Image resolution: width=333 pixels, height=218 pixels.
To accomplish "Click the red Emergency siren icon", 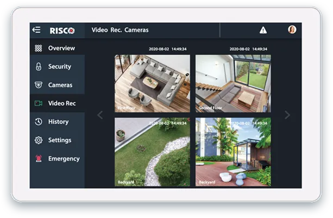I will coord(39,159).
